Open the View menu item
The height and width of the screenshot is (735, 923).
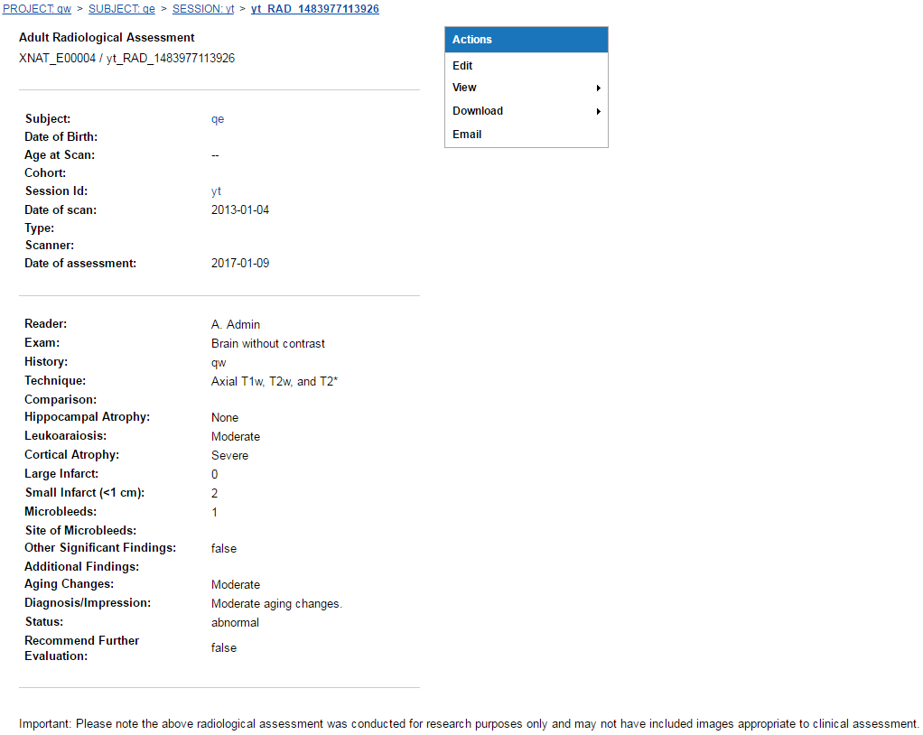pyautogui.click(x=464, y=88)
